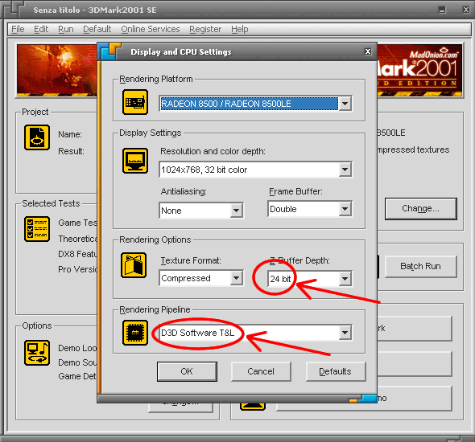
Task: Click the Name: label in Project
Action: [70, 134]
